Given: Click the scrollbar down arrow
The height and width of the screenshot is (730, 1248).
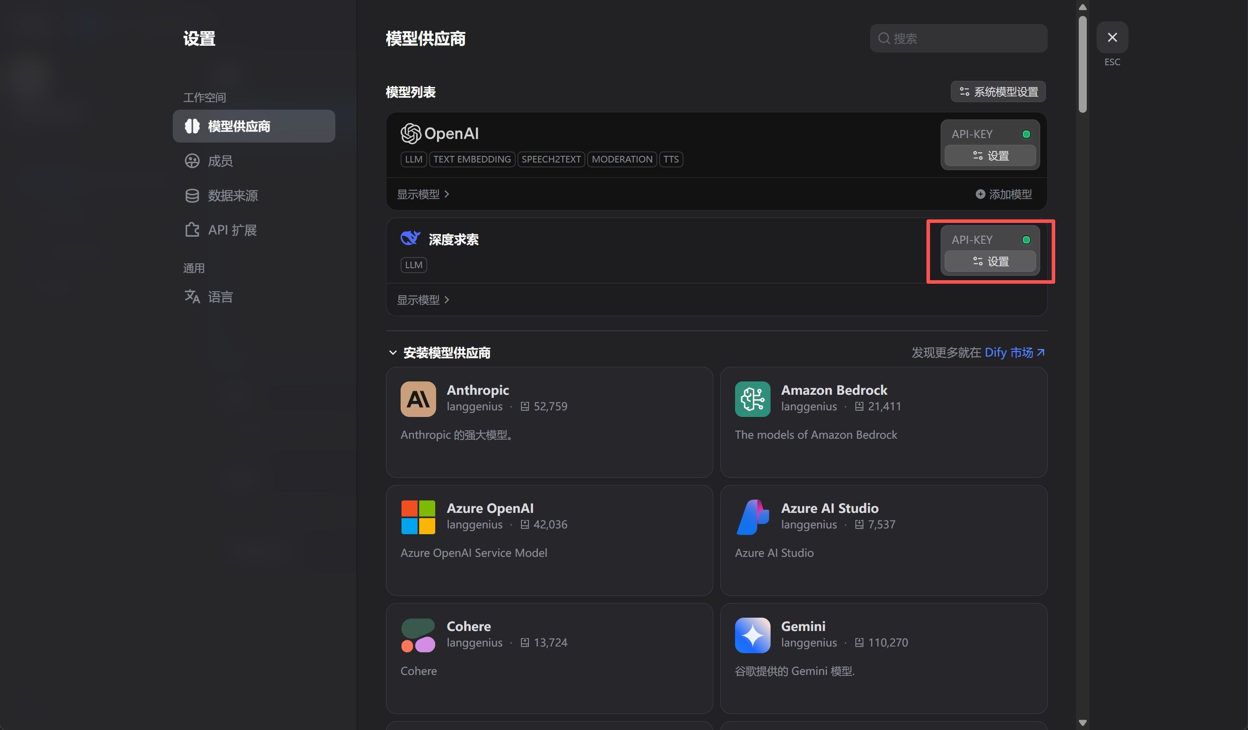Looking at the screenshot, I should 1082,722.
